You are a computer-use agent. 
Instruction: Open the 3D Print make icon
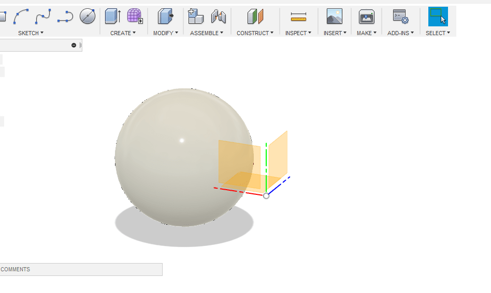pyautogui.click(x=366, y=16)
